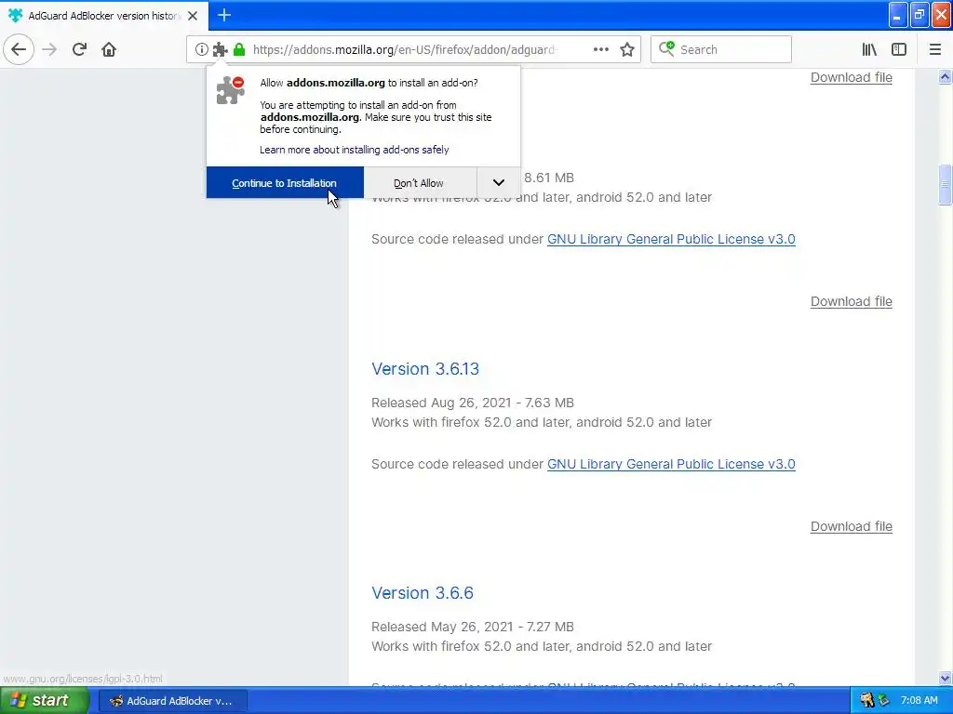The width and height of the screenshot is (953, 714).
Task: Reload the current page
Action: (x=79, y=49)
